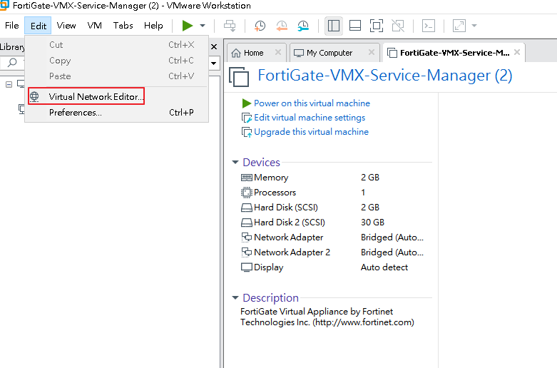Revert to snapshot using the orange arrow icon
Screen dimensions: 557x368
tap(282, 26)
